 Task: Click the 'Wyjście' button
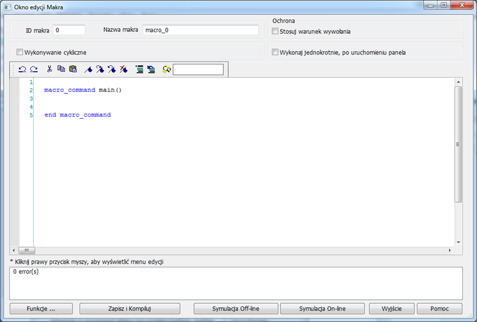[392, 308]
